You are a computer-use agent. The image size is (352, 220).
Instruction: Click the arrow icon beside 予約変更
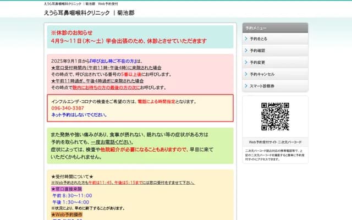click(246, 62)
